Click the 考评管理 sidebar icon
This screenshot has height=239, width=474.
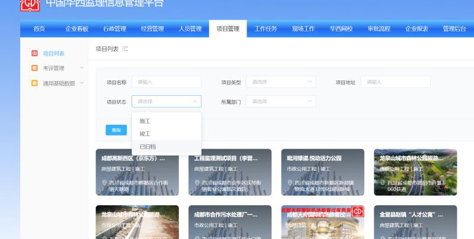tap(34, 68)
